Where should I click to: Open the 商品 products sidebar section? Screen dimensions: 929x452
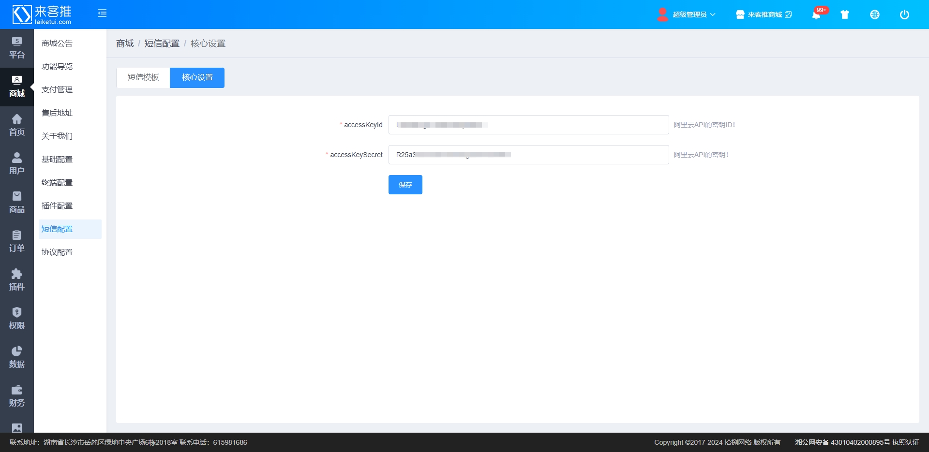click(x=17, y=203)
